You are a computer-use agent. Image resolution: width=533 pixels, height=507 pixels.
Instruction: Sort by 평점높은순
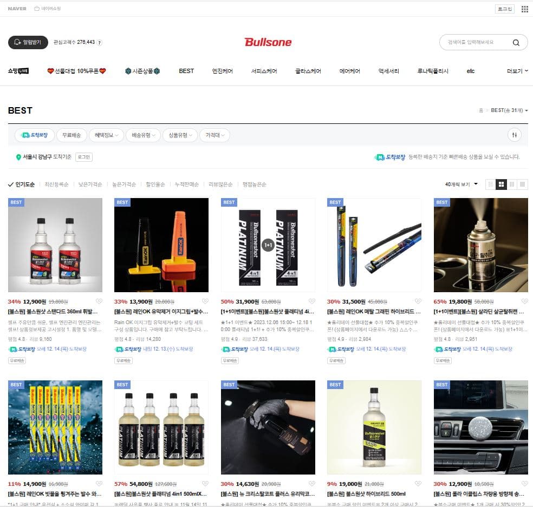coord(254,185)
